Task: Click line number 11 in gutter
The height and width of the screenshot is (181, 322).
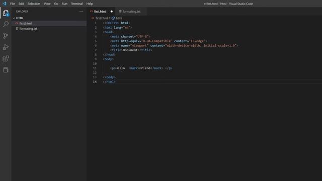Action: [x=95, y=68]
